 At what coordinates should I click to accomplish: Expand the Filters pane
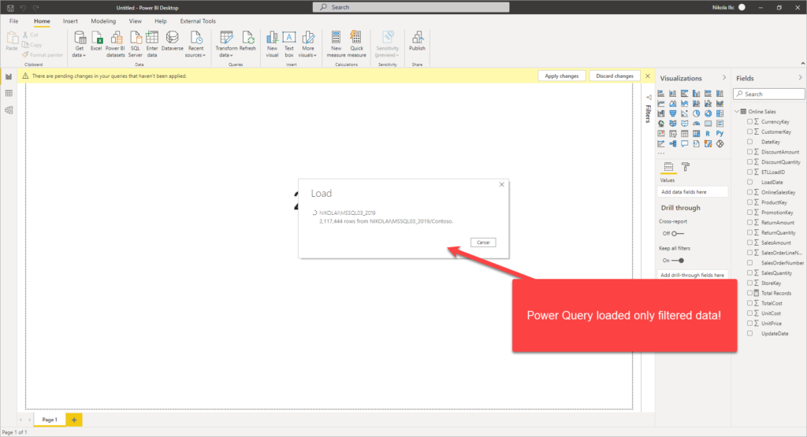[x=648, y=97]
